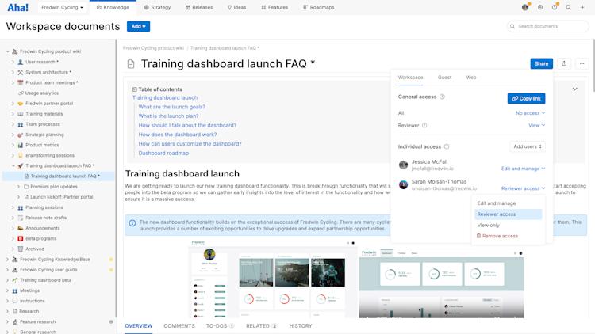Open the Strategy menu
595x334 pixels.
click(x=158, y=7)
